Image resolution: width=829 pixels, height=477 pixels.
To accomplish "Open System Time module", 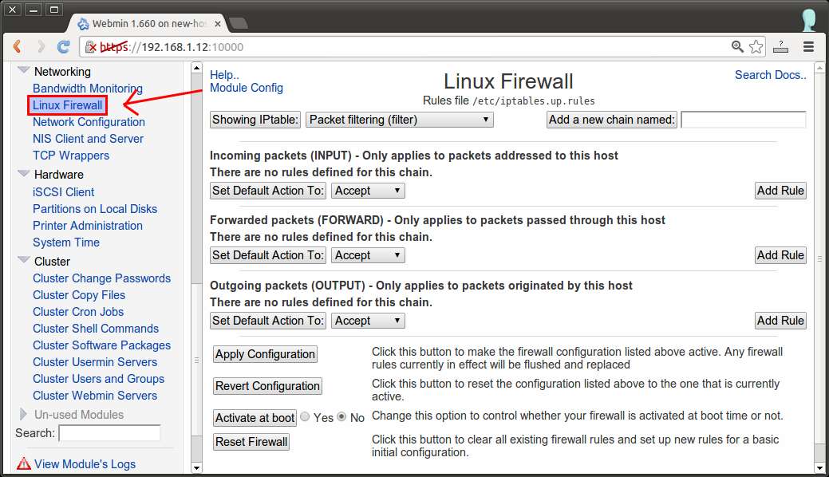I will point(66,242).
